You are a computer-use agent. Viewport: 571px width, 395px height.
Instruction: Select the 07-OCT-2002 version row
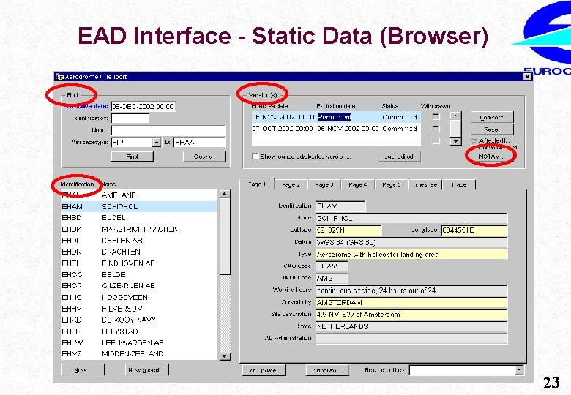[336, 129]
